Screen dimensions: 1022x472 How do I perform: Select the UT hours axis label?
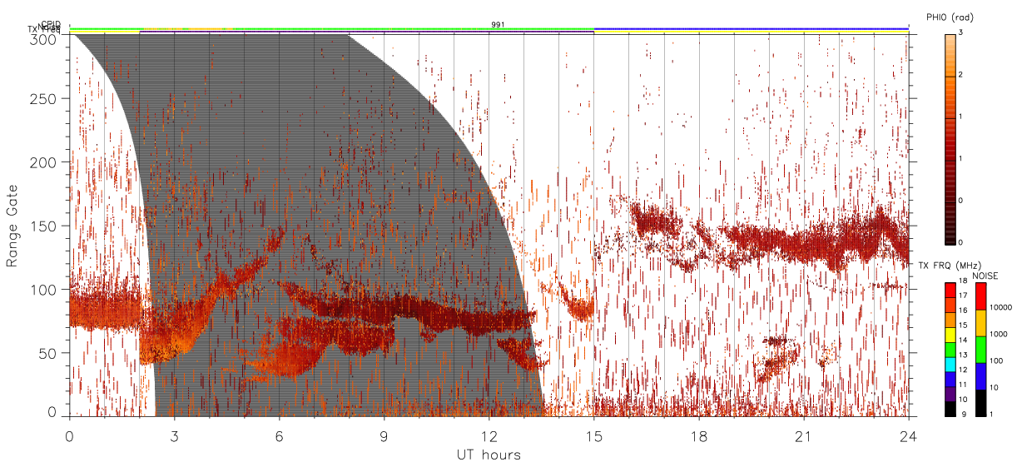[x=489, y=455]
